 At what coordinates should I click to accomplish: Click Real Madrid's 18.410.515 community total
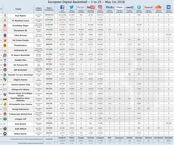coord(49,15)
